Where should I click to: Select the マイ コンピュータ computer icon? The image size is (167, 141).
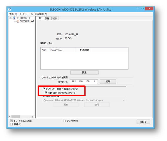(x=14, y=18)
